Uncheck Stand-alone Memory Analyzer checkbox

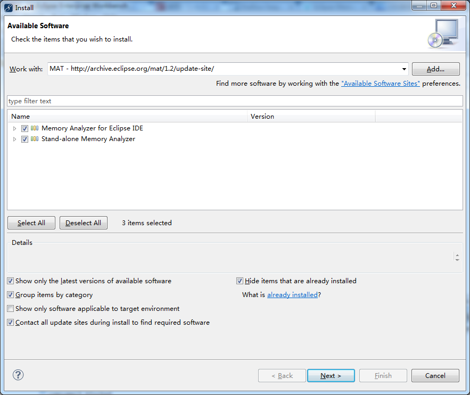point(24,139)
